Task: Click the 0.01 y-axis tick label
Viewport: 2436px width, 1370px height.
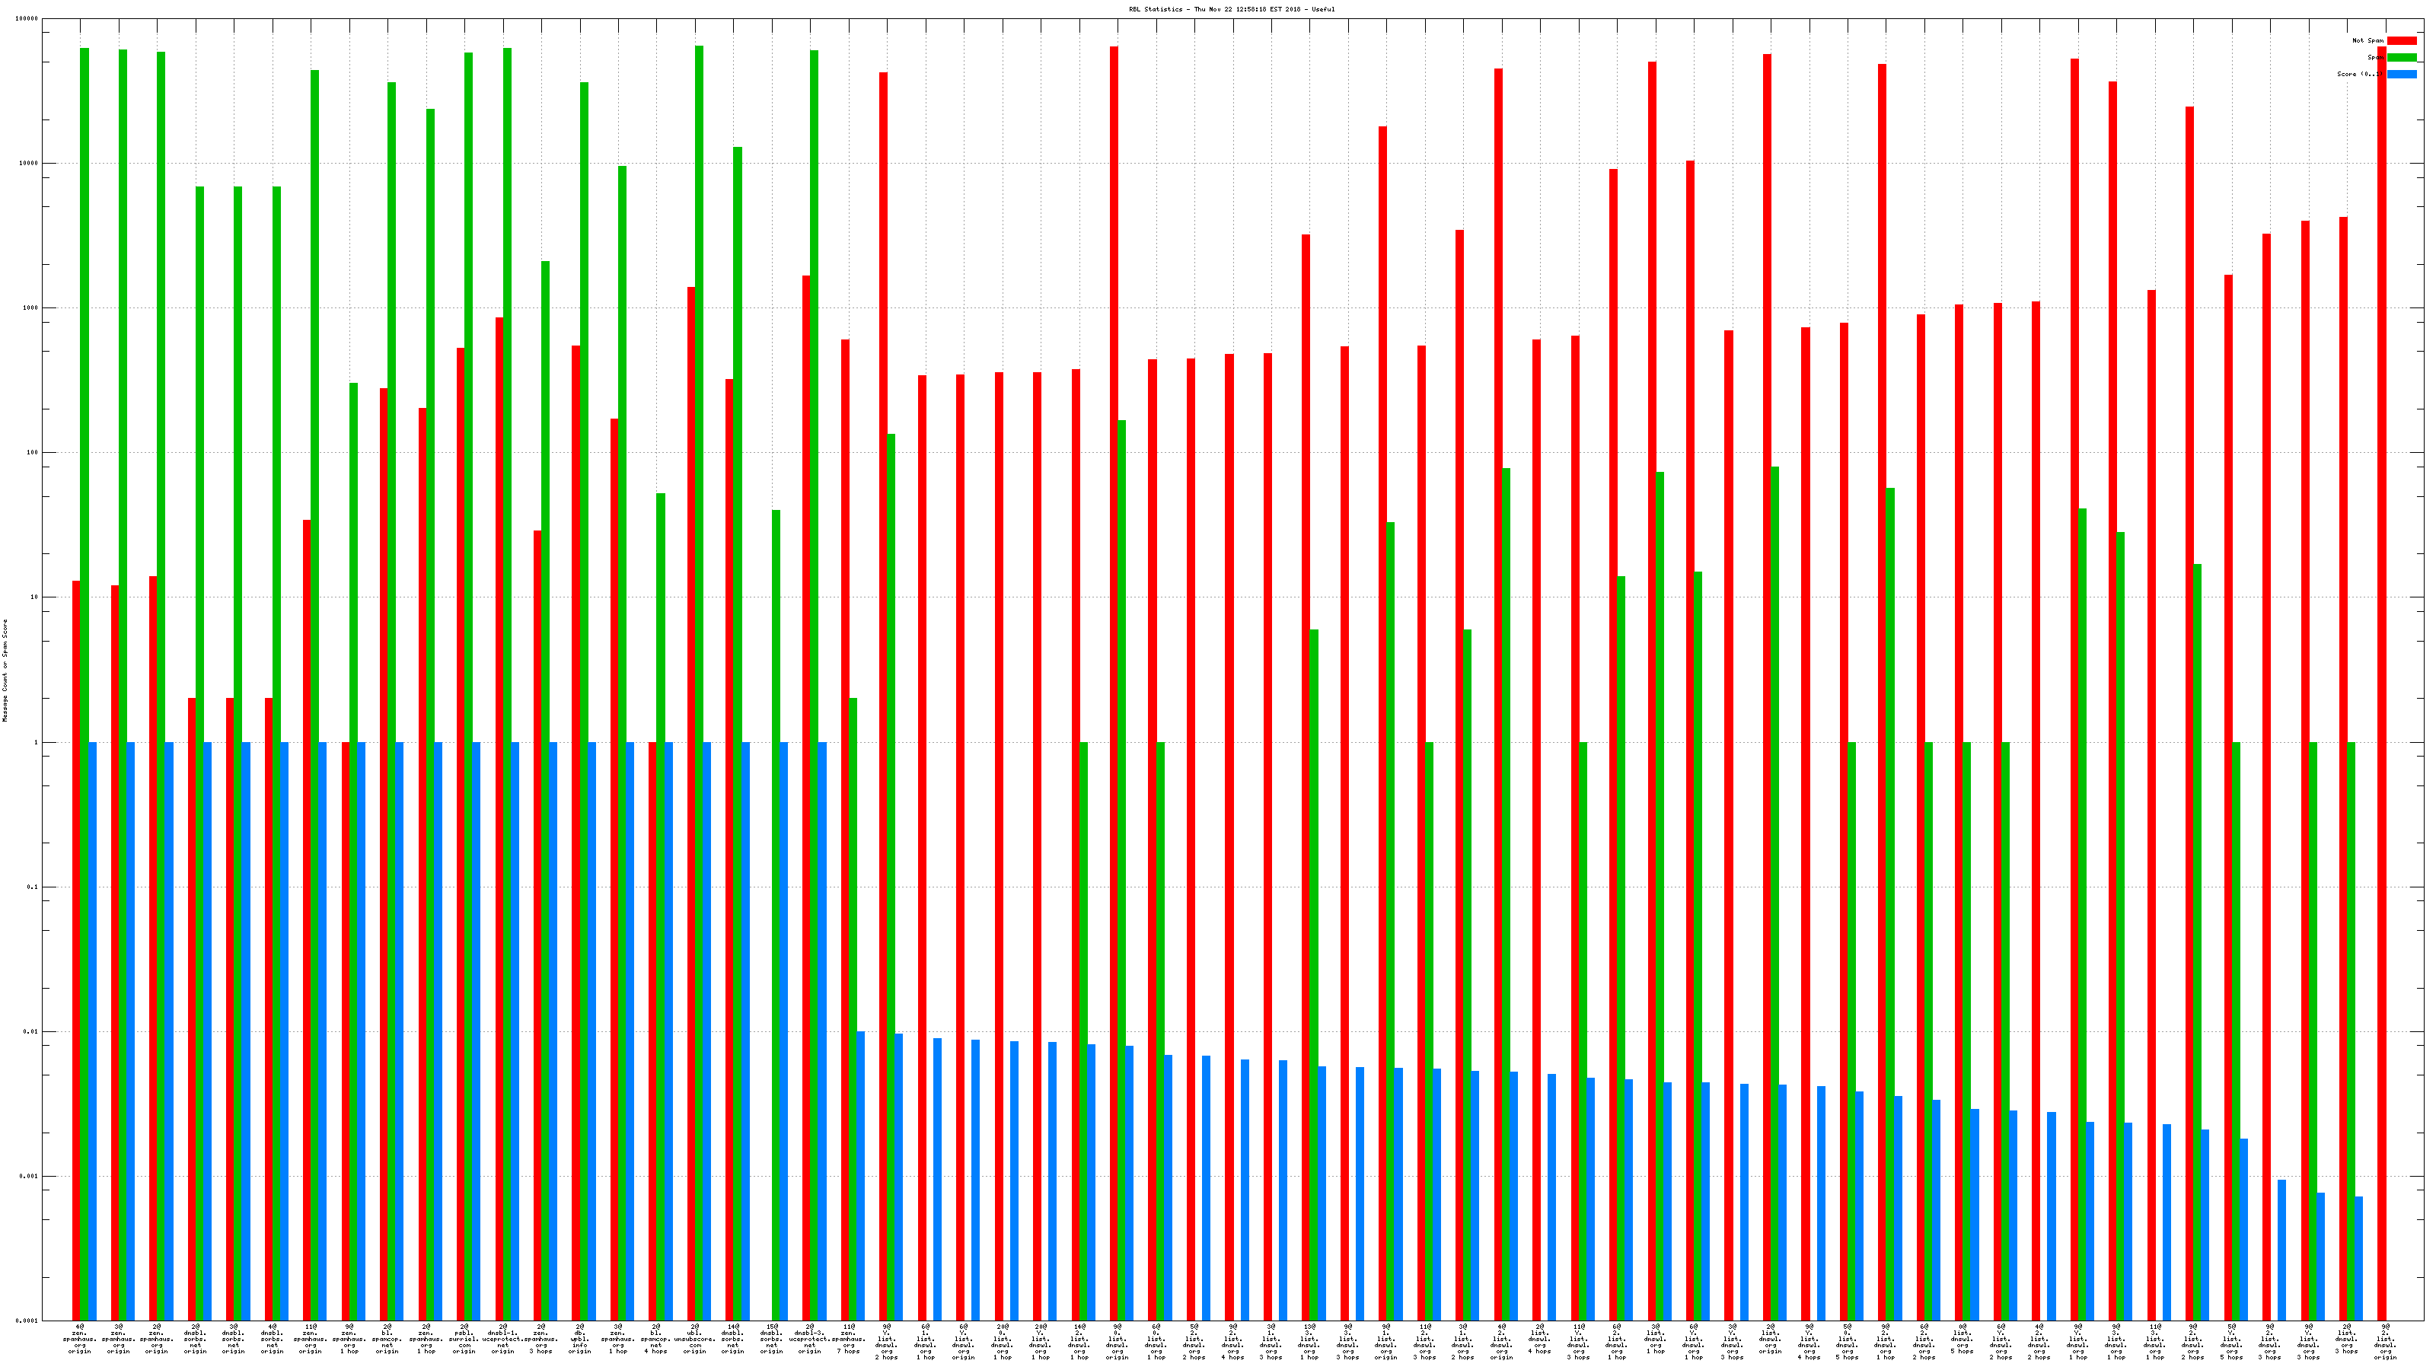Action: [x=30, y=1031]
